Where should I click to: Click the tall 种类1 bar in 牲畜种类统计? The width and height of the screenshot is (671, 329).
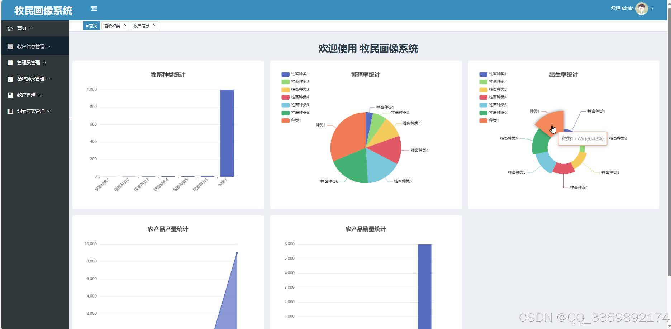point(227,133)
